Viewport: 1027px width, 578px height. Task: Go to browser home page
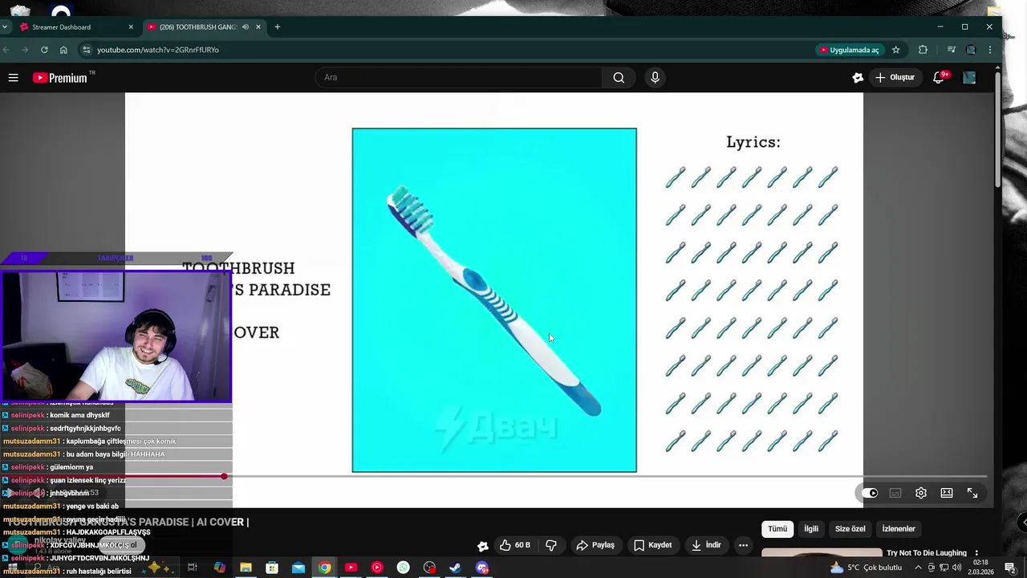[x=63, y=50]
